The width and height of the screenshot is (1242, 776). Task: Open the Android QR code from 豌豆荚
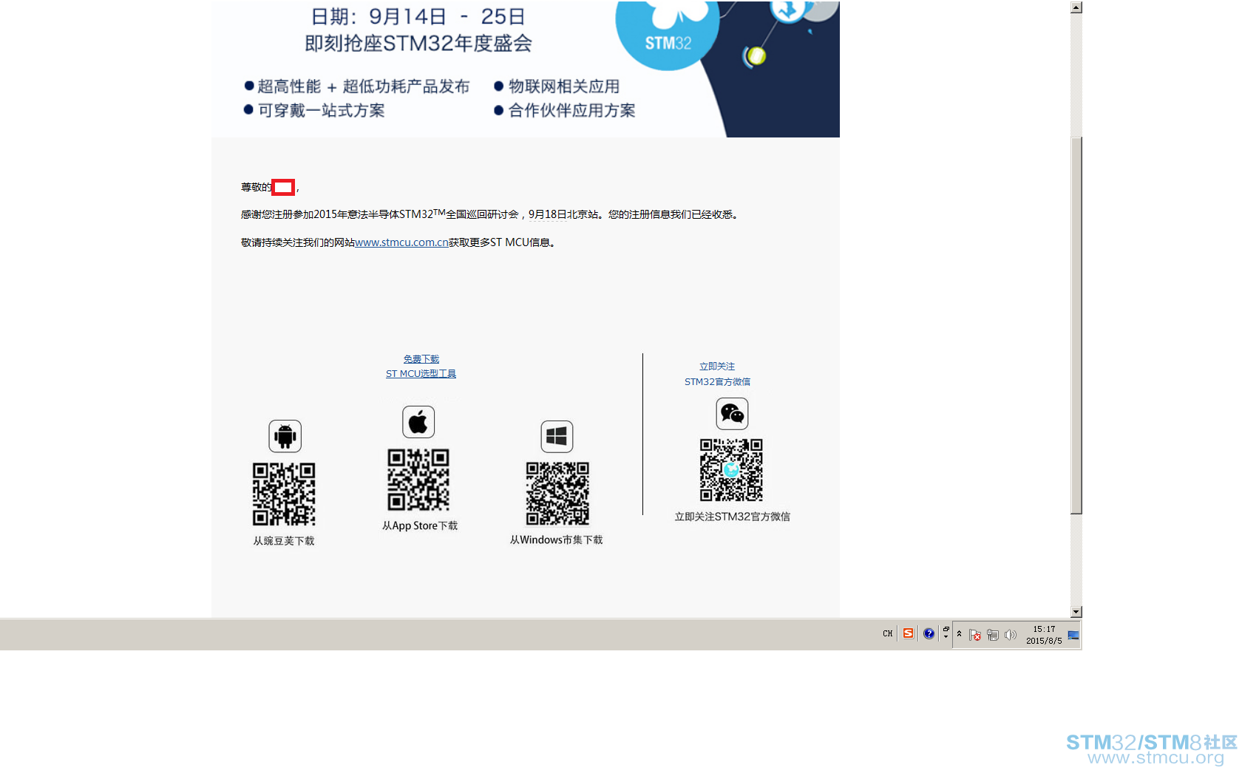coord(284,494)
